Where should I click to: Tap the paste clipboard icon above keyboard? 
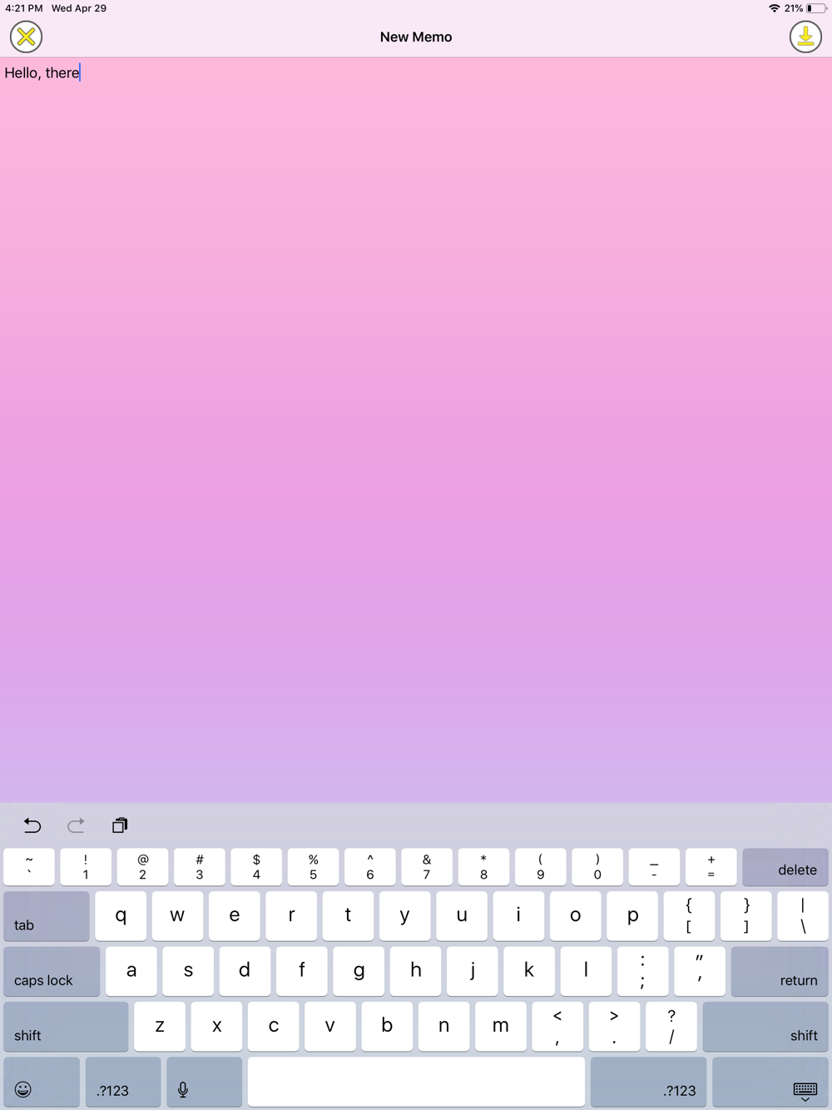pyautogui.click(x=120, y=825)
